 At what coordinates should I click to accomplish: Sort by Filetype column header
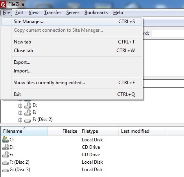coord(99,131)
